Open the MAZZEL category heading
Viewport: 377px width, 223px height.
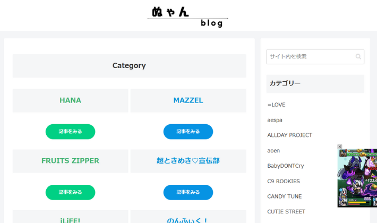pos(188,100)
